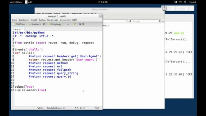Open the find and replace icon
The width and height of the screenshot is (206, 116).
click(83, 24)
